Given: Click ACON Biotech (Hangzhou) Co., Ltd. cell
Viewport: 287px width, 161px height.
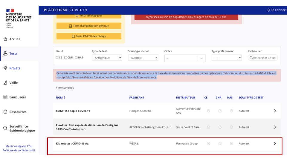Looking at the screenshot, I should (151, 127).
